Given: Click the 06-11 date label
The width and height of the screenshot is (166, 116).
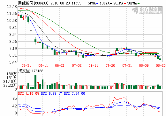Looking at the screenshot, I should pyautogui.click(x=43, y=65).
